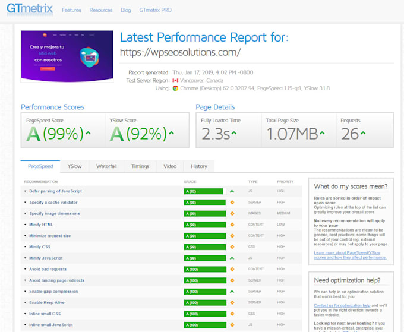Click Enable gzip compression recommendation
Screen dimensions: 404x332
coord(53,291)
